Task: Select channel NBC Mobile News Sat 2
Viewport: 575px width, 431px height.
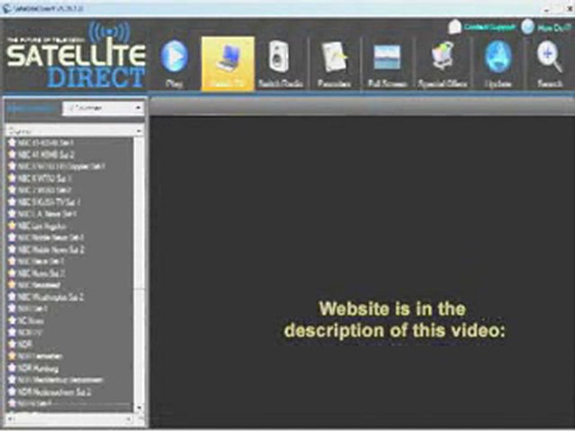Action: click(51, 249)
